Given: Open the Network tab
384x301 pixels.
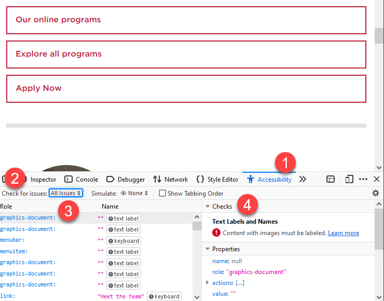Looking at the screenshot, I should (170, 180).
